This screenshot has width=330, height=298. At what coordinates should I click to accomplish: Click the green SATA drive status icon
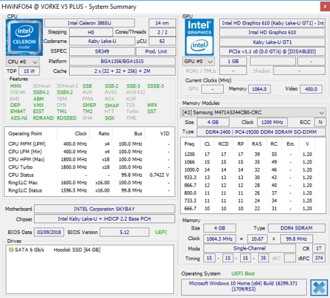click(11, 250)
